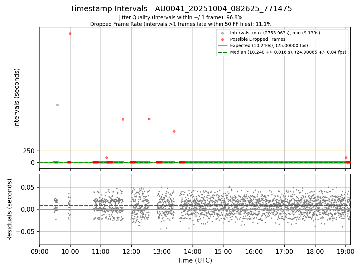
Task: Click the 'Intervals (seconds)' y-axis label
Action: (17, 98)
